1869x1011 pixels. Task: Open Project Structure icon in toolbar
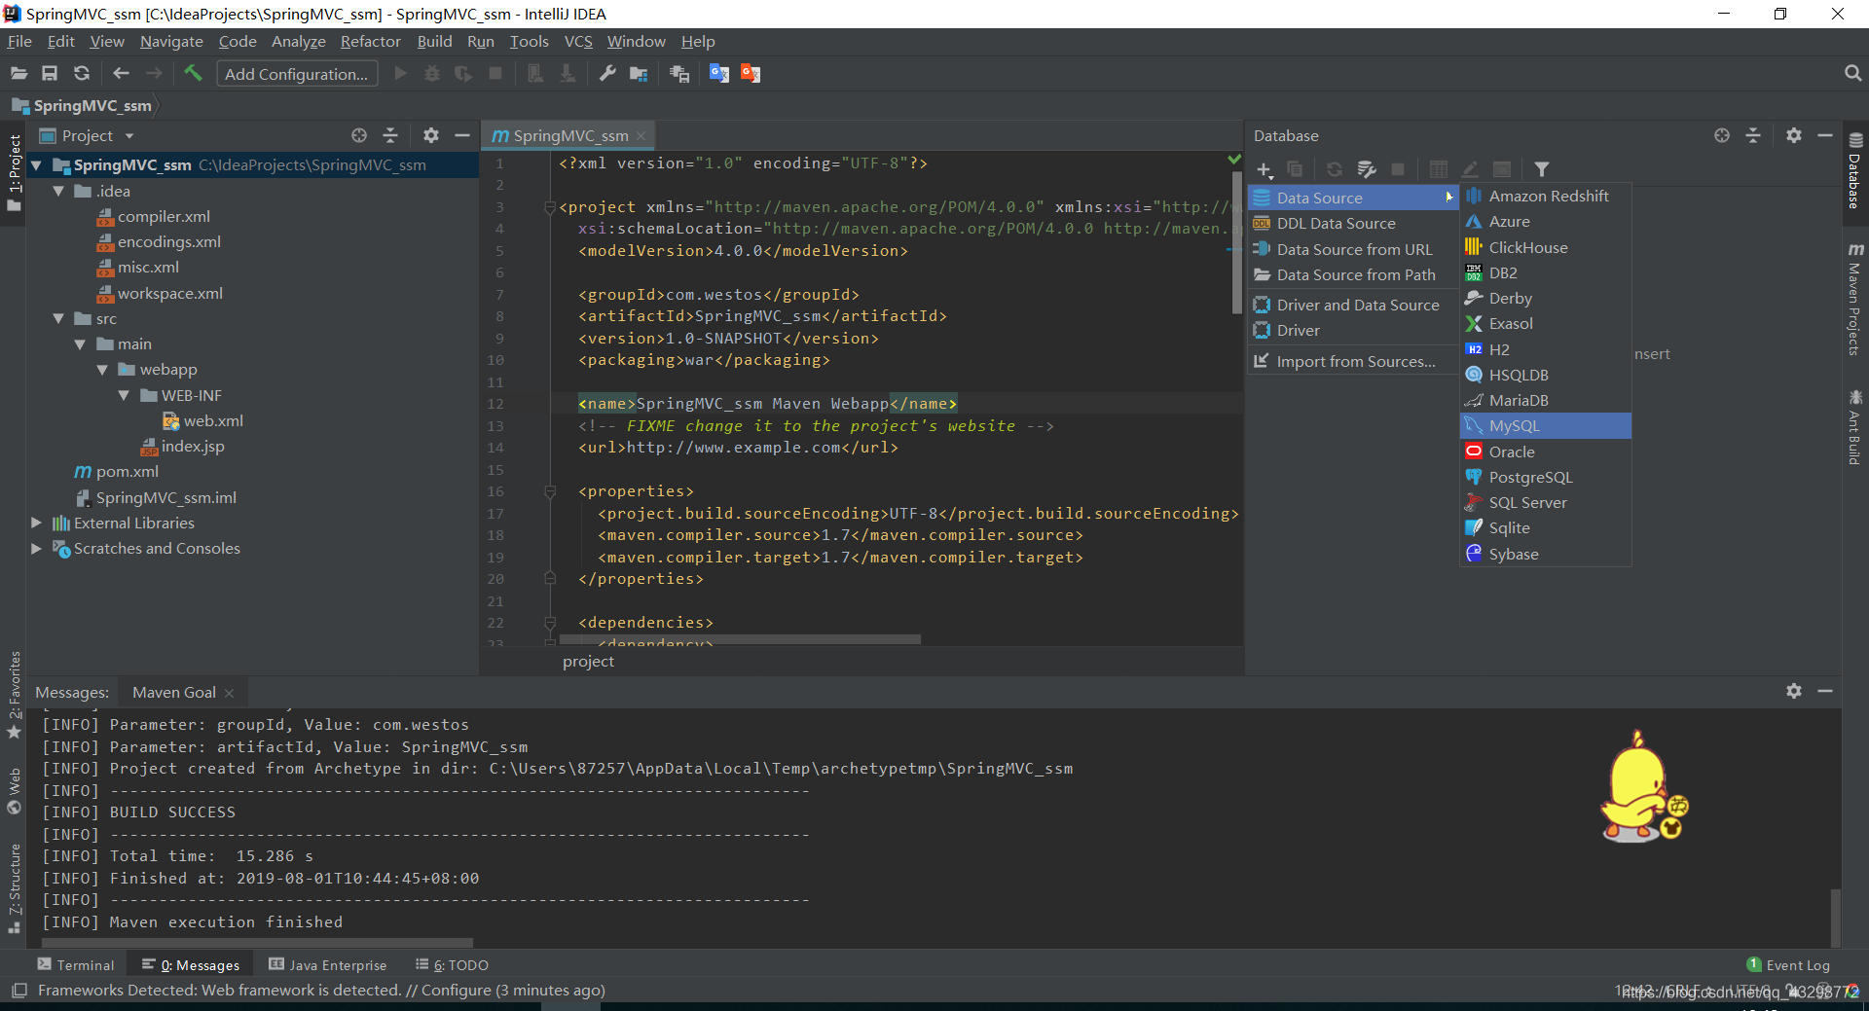pos(639,74)
